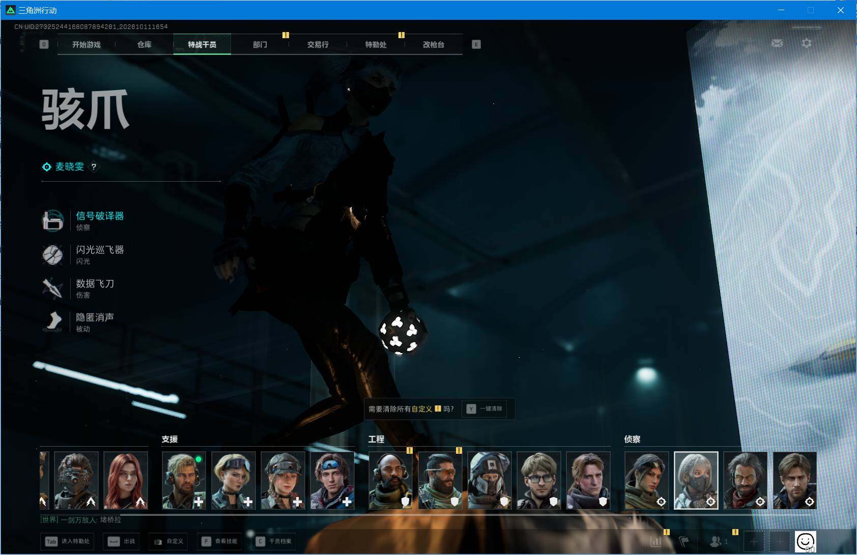Open the 部门 tab
Screen dimensions: 857x555
click(x=260, y=44)
